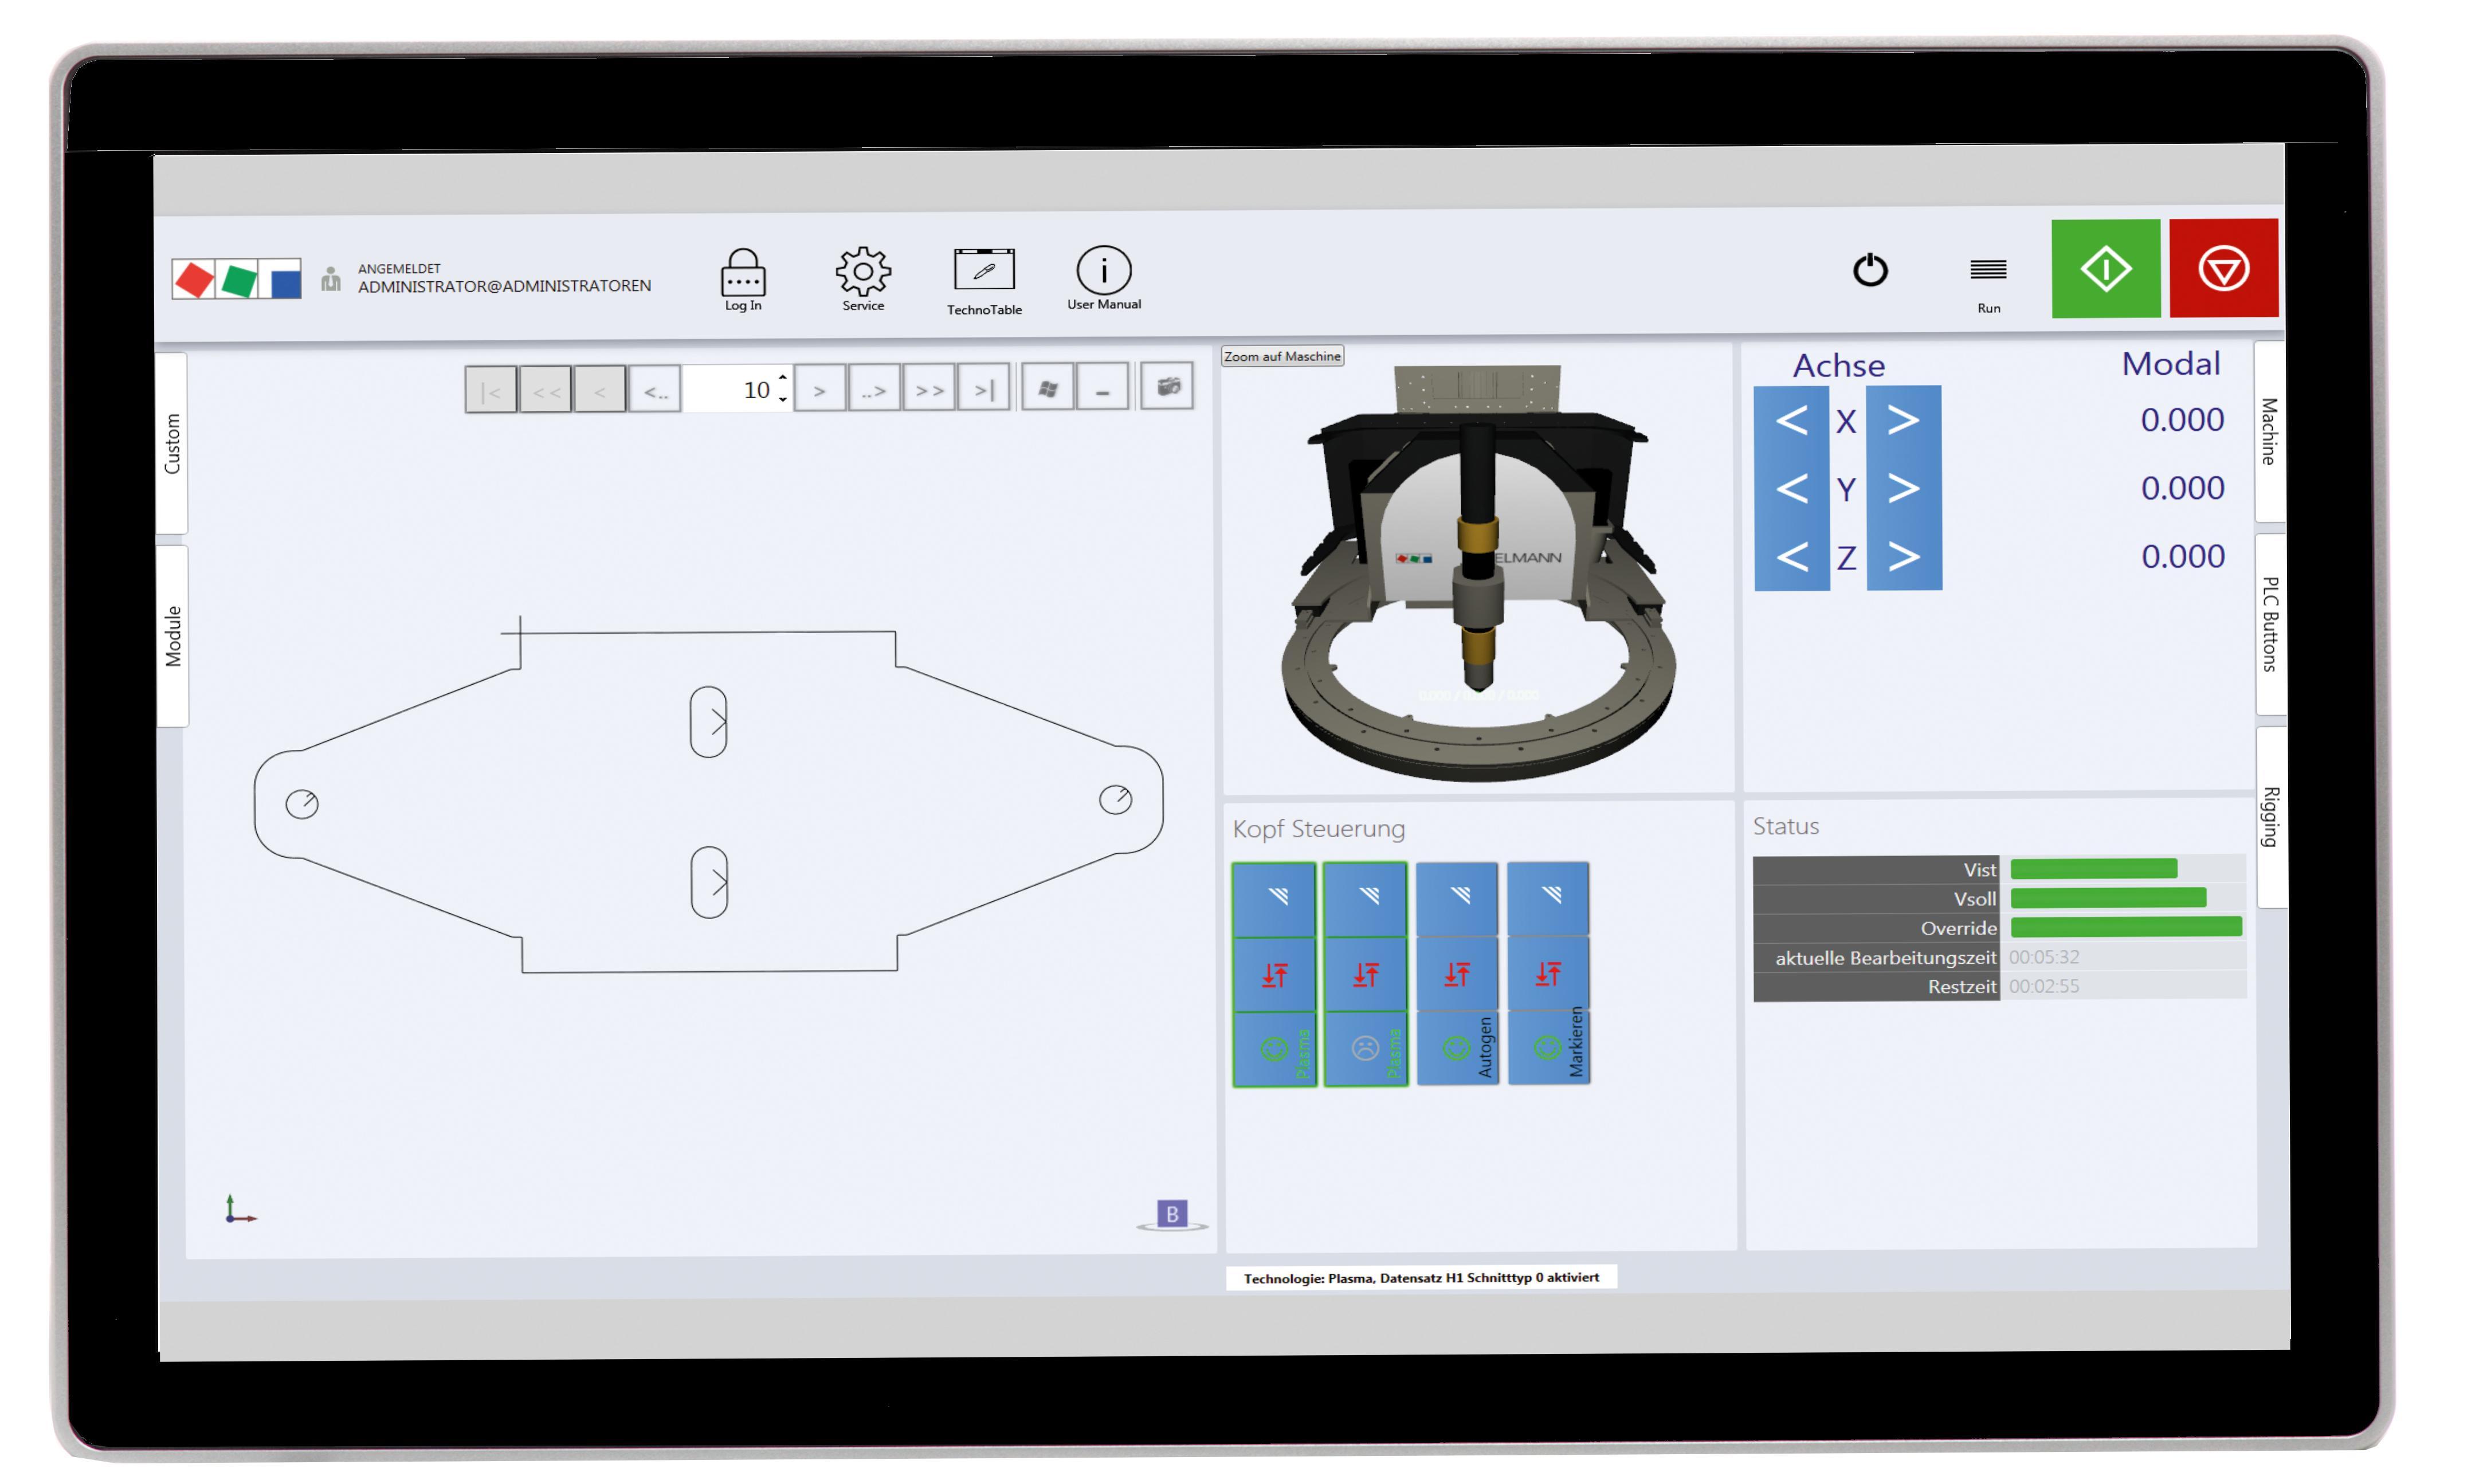Toggle the Markieren head enable button
The width and height of the screenshot is (2479, 1484).
[1548, 1047]
